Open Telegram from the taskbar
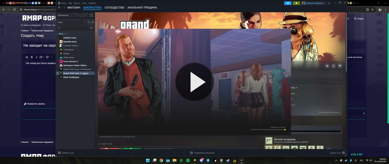This screenshot has height=164, width=389. click(208, 160)
